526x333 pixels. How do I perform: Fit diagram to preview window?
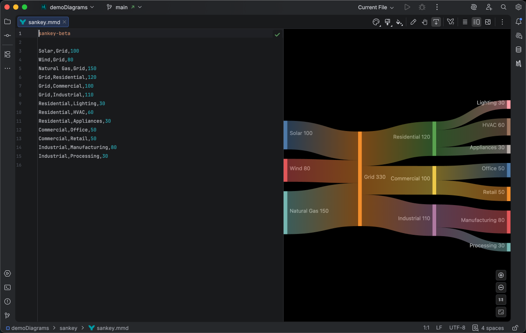click(501, 312)
